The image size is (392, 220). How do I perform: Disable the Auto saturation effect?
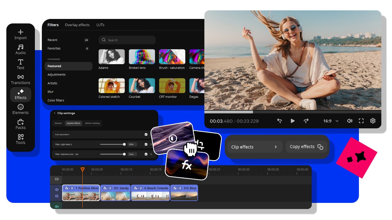click(146, 134)
